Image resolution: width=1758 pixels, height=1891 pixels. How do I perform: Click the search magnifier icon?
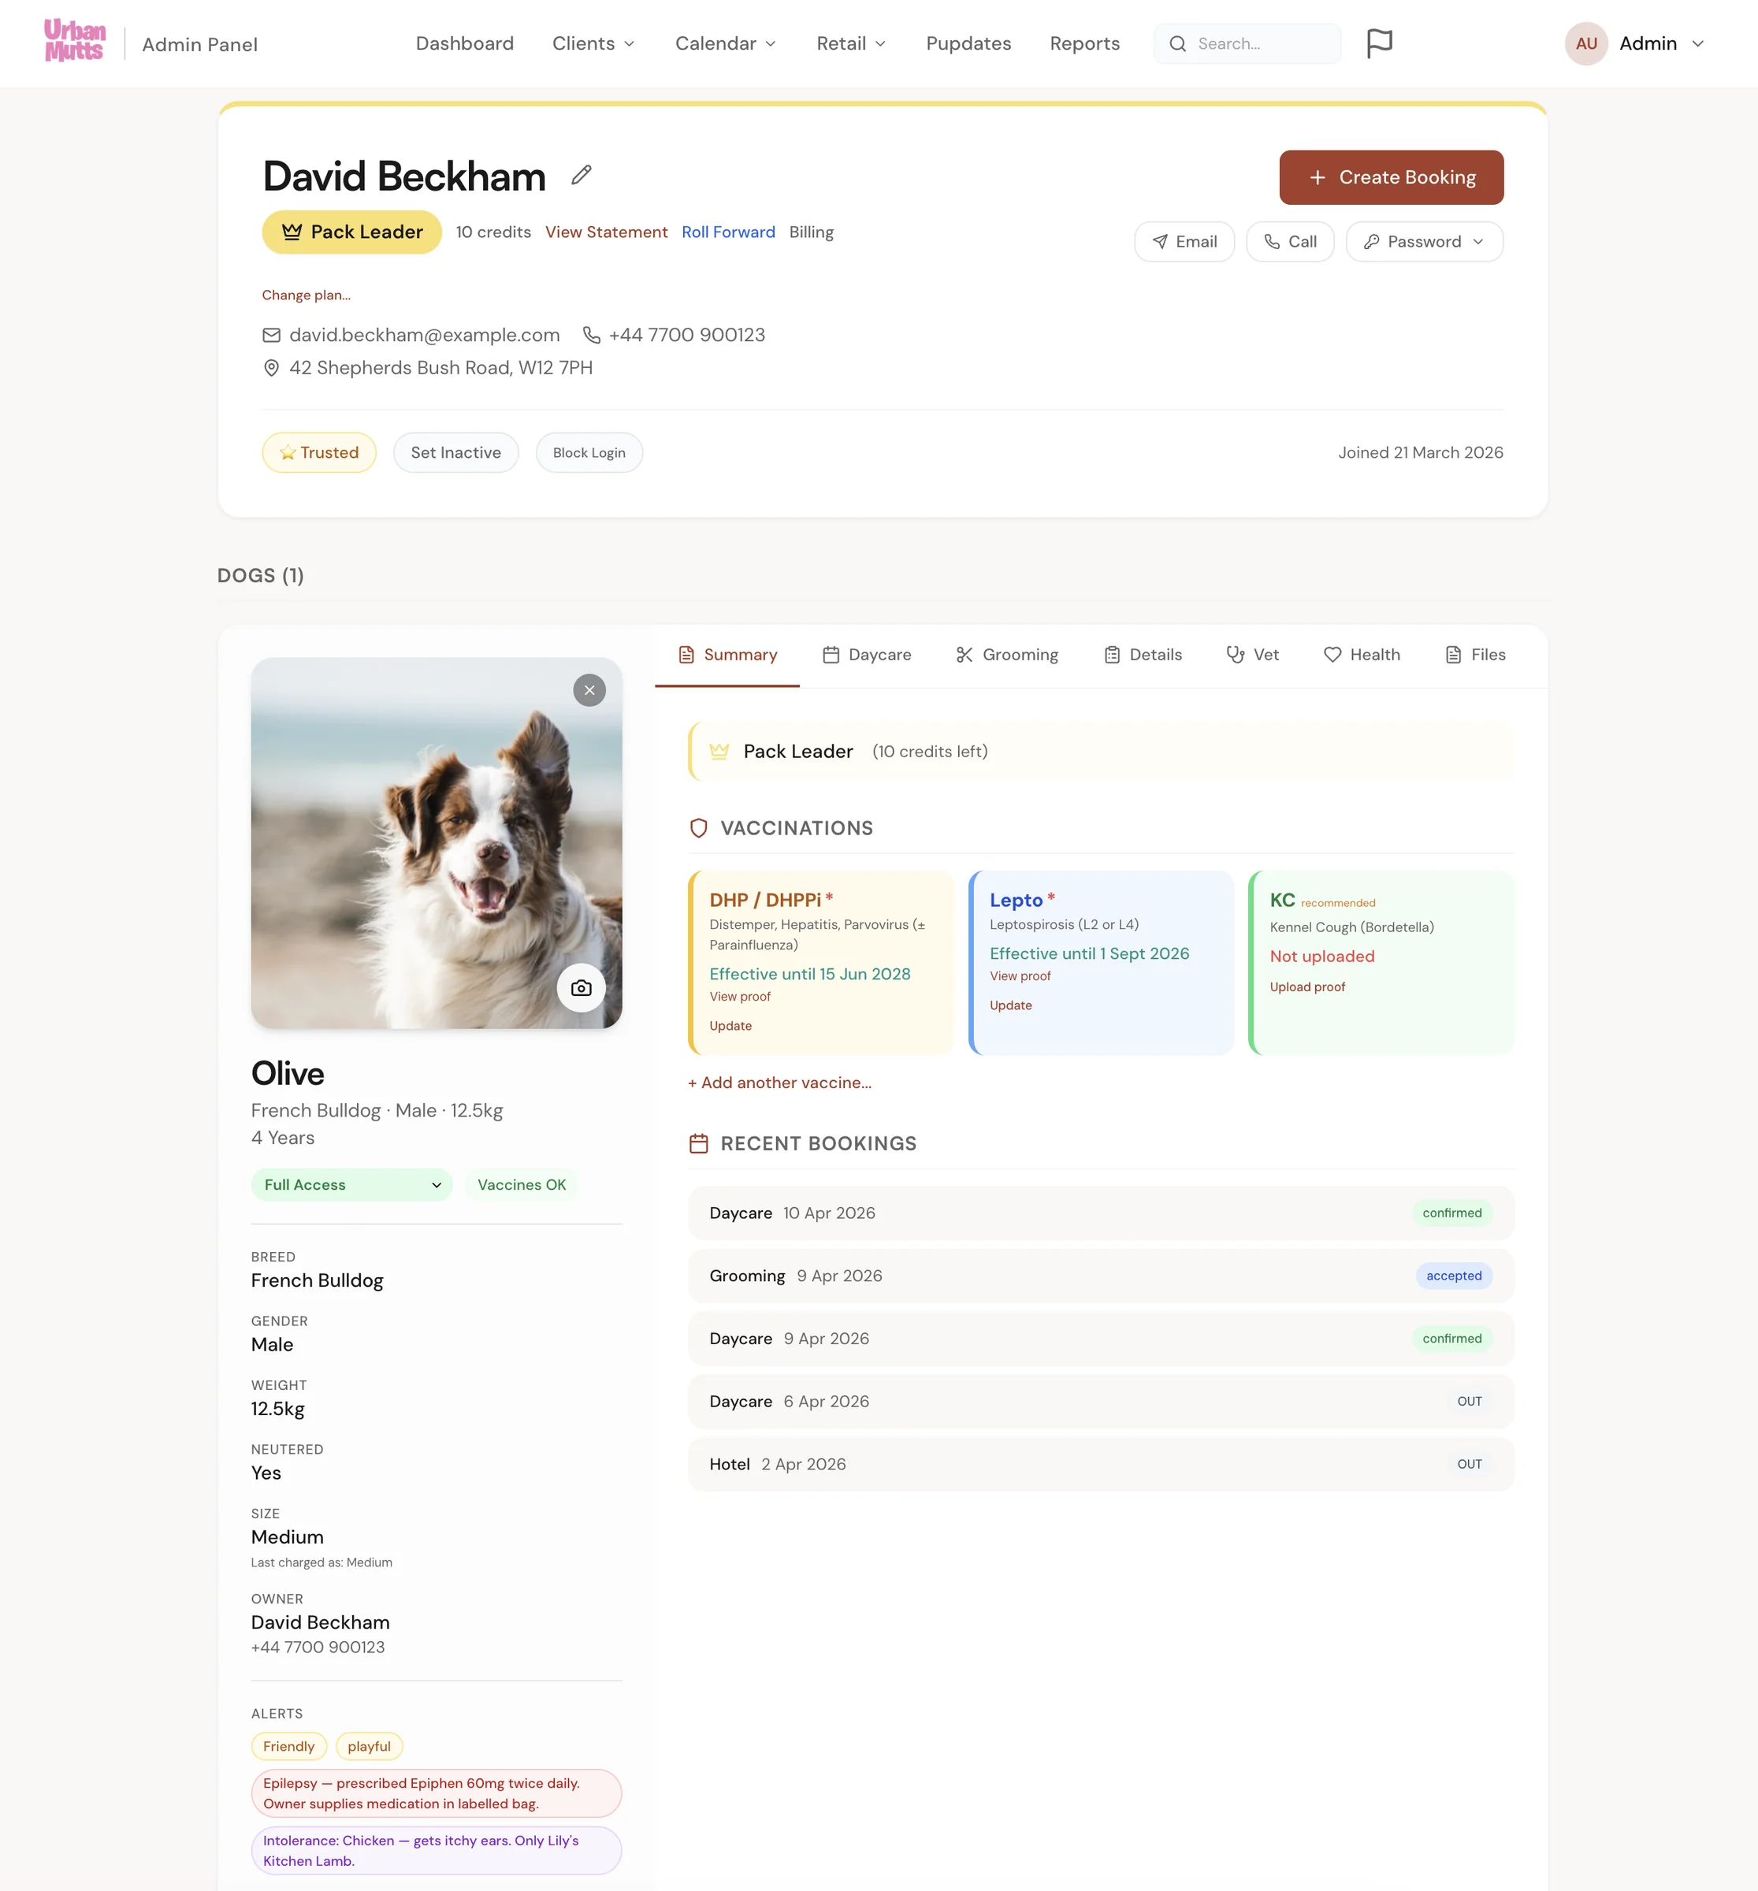pos(1176,44)
